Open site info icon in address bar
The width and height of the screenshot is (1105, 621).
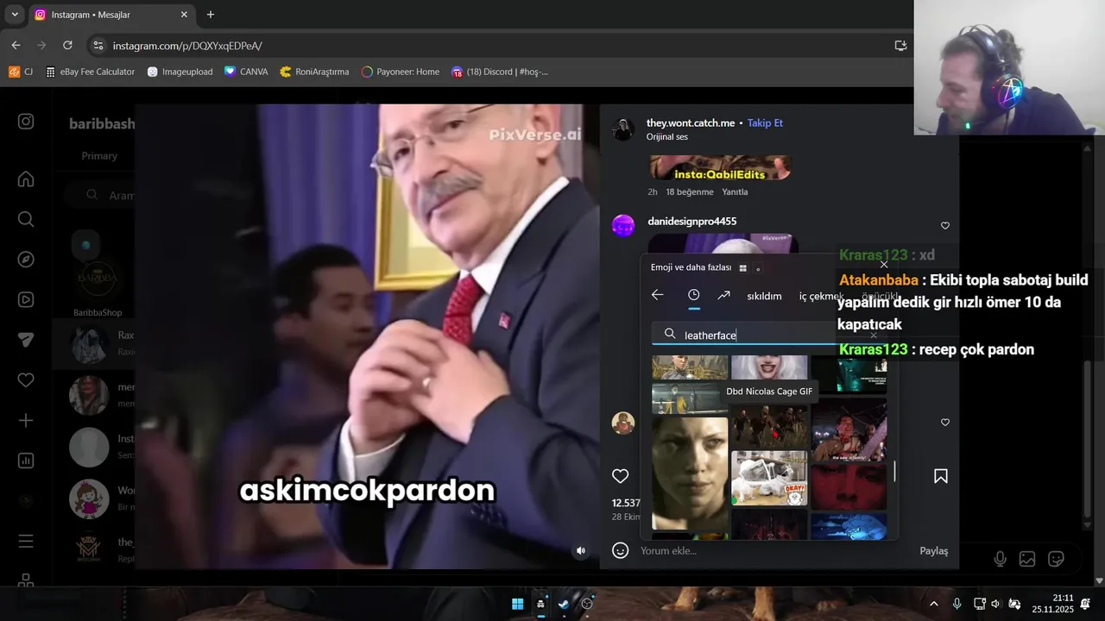click(x=98, y=46)
